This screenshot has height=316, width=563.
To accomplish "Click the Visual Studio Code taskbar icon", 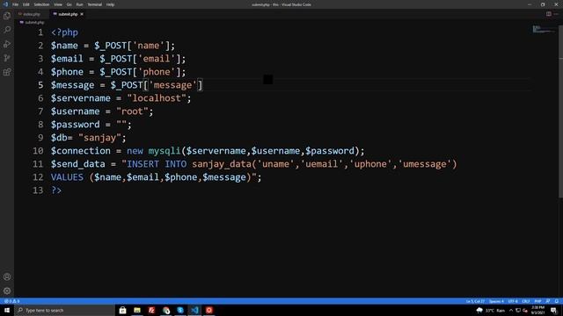I will (x=194, y=310).
